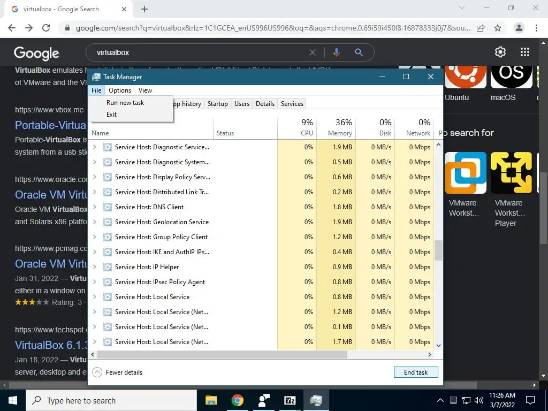
Task: Choose Exit from the File menu
Action: 111,115
